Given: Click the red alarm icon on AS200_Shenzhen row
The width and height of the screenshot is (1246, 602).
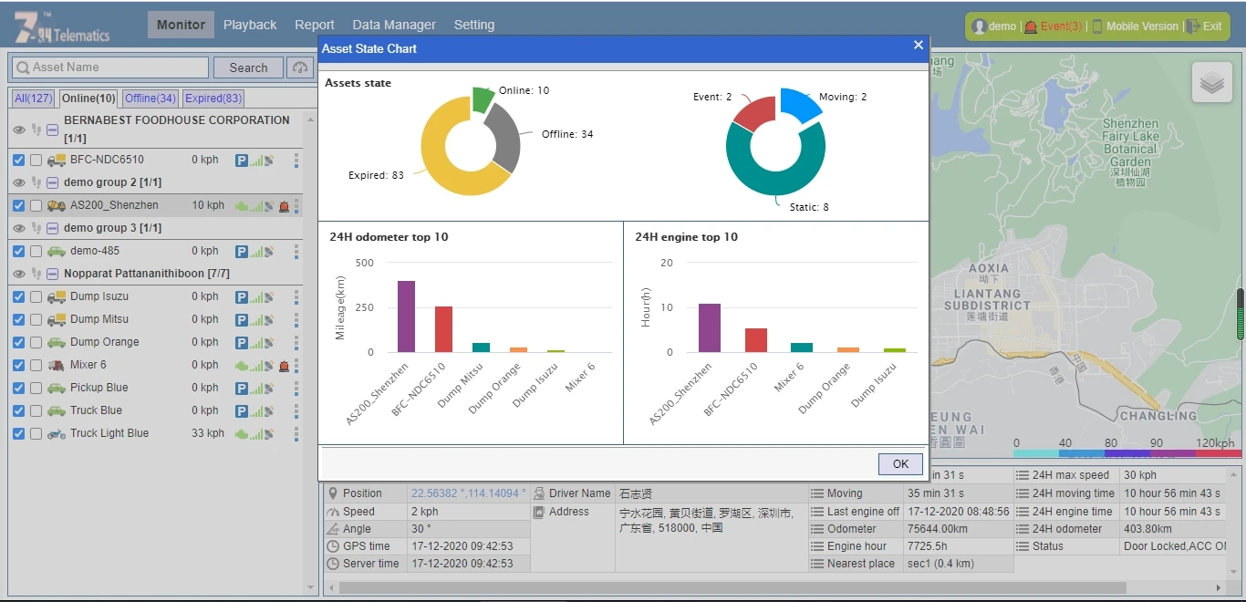Looking at the screenshot, I should click(x=284, y=206).
